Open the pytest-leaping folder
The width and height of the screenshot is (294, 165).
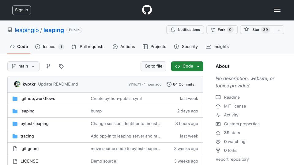[x=35, y=124]
